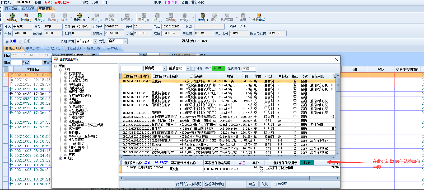Click the 打印(P) print icon
This screenshot has width=424, height=190.
click(x=157, y=16)
